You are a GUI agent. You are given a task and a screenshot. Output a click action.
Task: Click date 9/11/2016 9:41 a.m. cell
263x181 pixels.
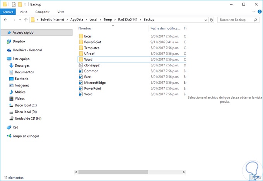[x=164, y=42]
